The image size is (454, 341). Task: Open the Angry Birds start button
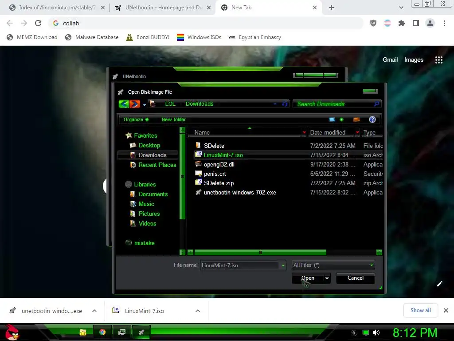coord(12,333)
